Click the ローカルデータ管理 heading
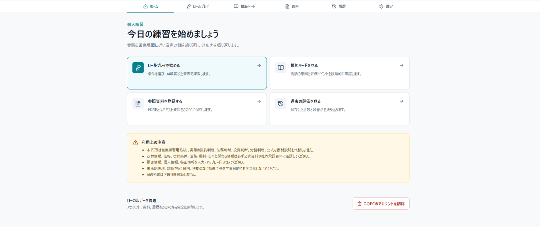 (142, 201)
